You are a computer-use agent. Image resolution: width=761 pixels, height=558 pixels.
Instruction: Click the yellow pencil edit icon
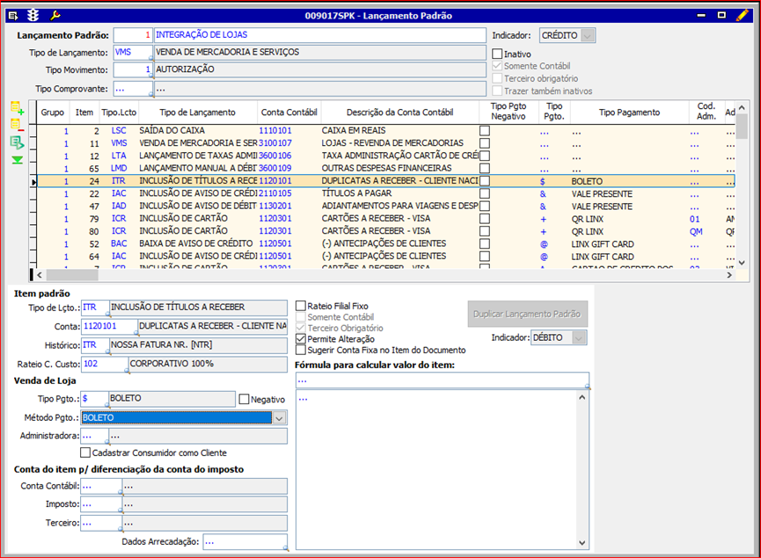(744, 15)
